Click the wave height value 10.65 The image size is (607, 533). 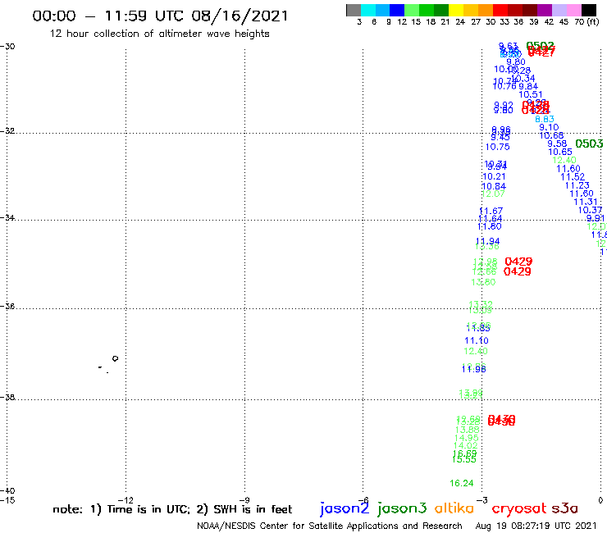click(x=560, y=153)
